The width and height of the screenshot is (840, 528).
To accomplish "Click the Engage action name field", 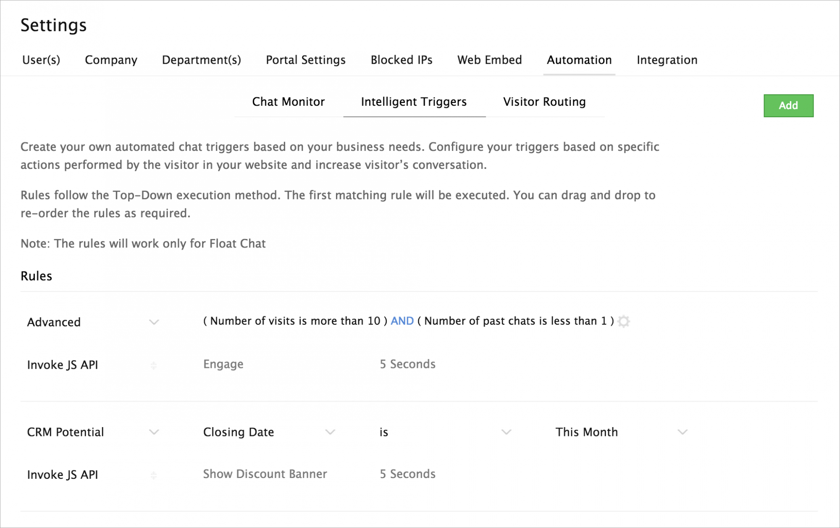I will pyautogui.click(x=223, y=364).
